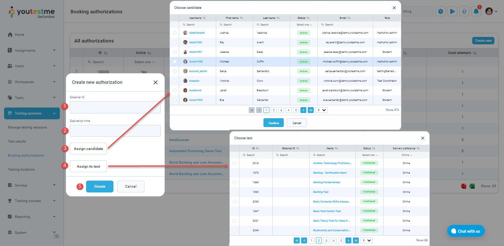
Task: Open Status filter in Choose candidate
Action: tap(304, 25)
